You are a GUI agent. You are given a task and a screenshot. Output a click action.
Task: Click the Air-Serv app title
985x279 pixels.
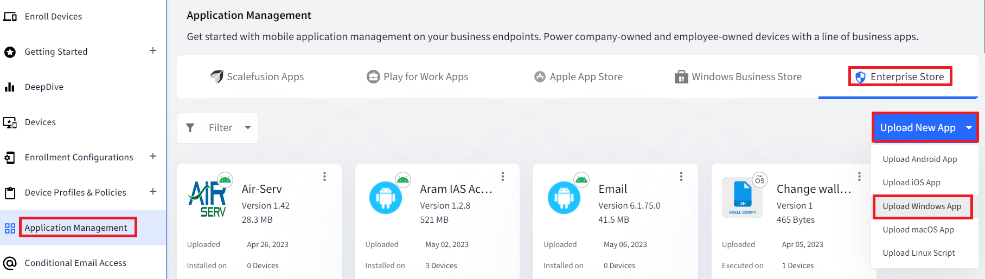[262, 189]
